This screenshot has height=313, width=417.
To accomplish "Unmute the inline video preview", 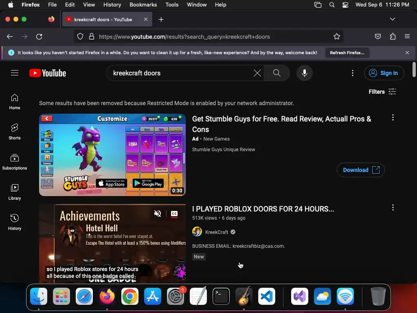I will 158,214.
